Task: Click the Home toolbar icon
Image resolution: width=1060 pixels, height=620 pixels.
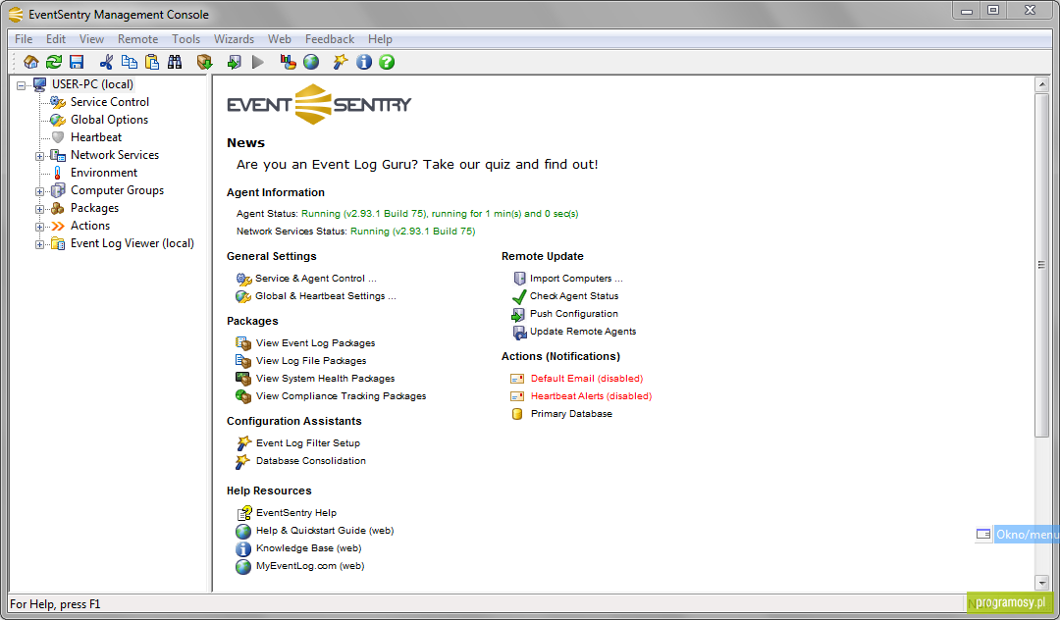Action: click(31, 62)
